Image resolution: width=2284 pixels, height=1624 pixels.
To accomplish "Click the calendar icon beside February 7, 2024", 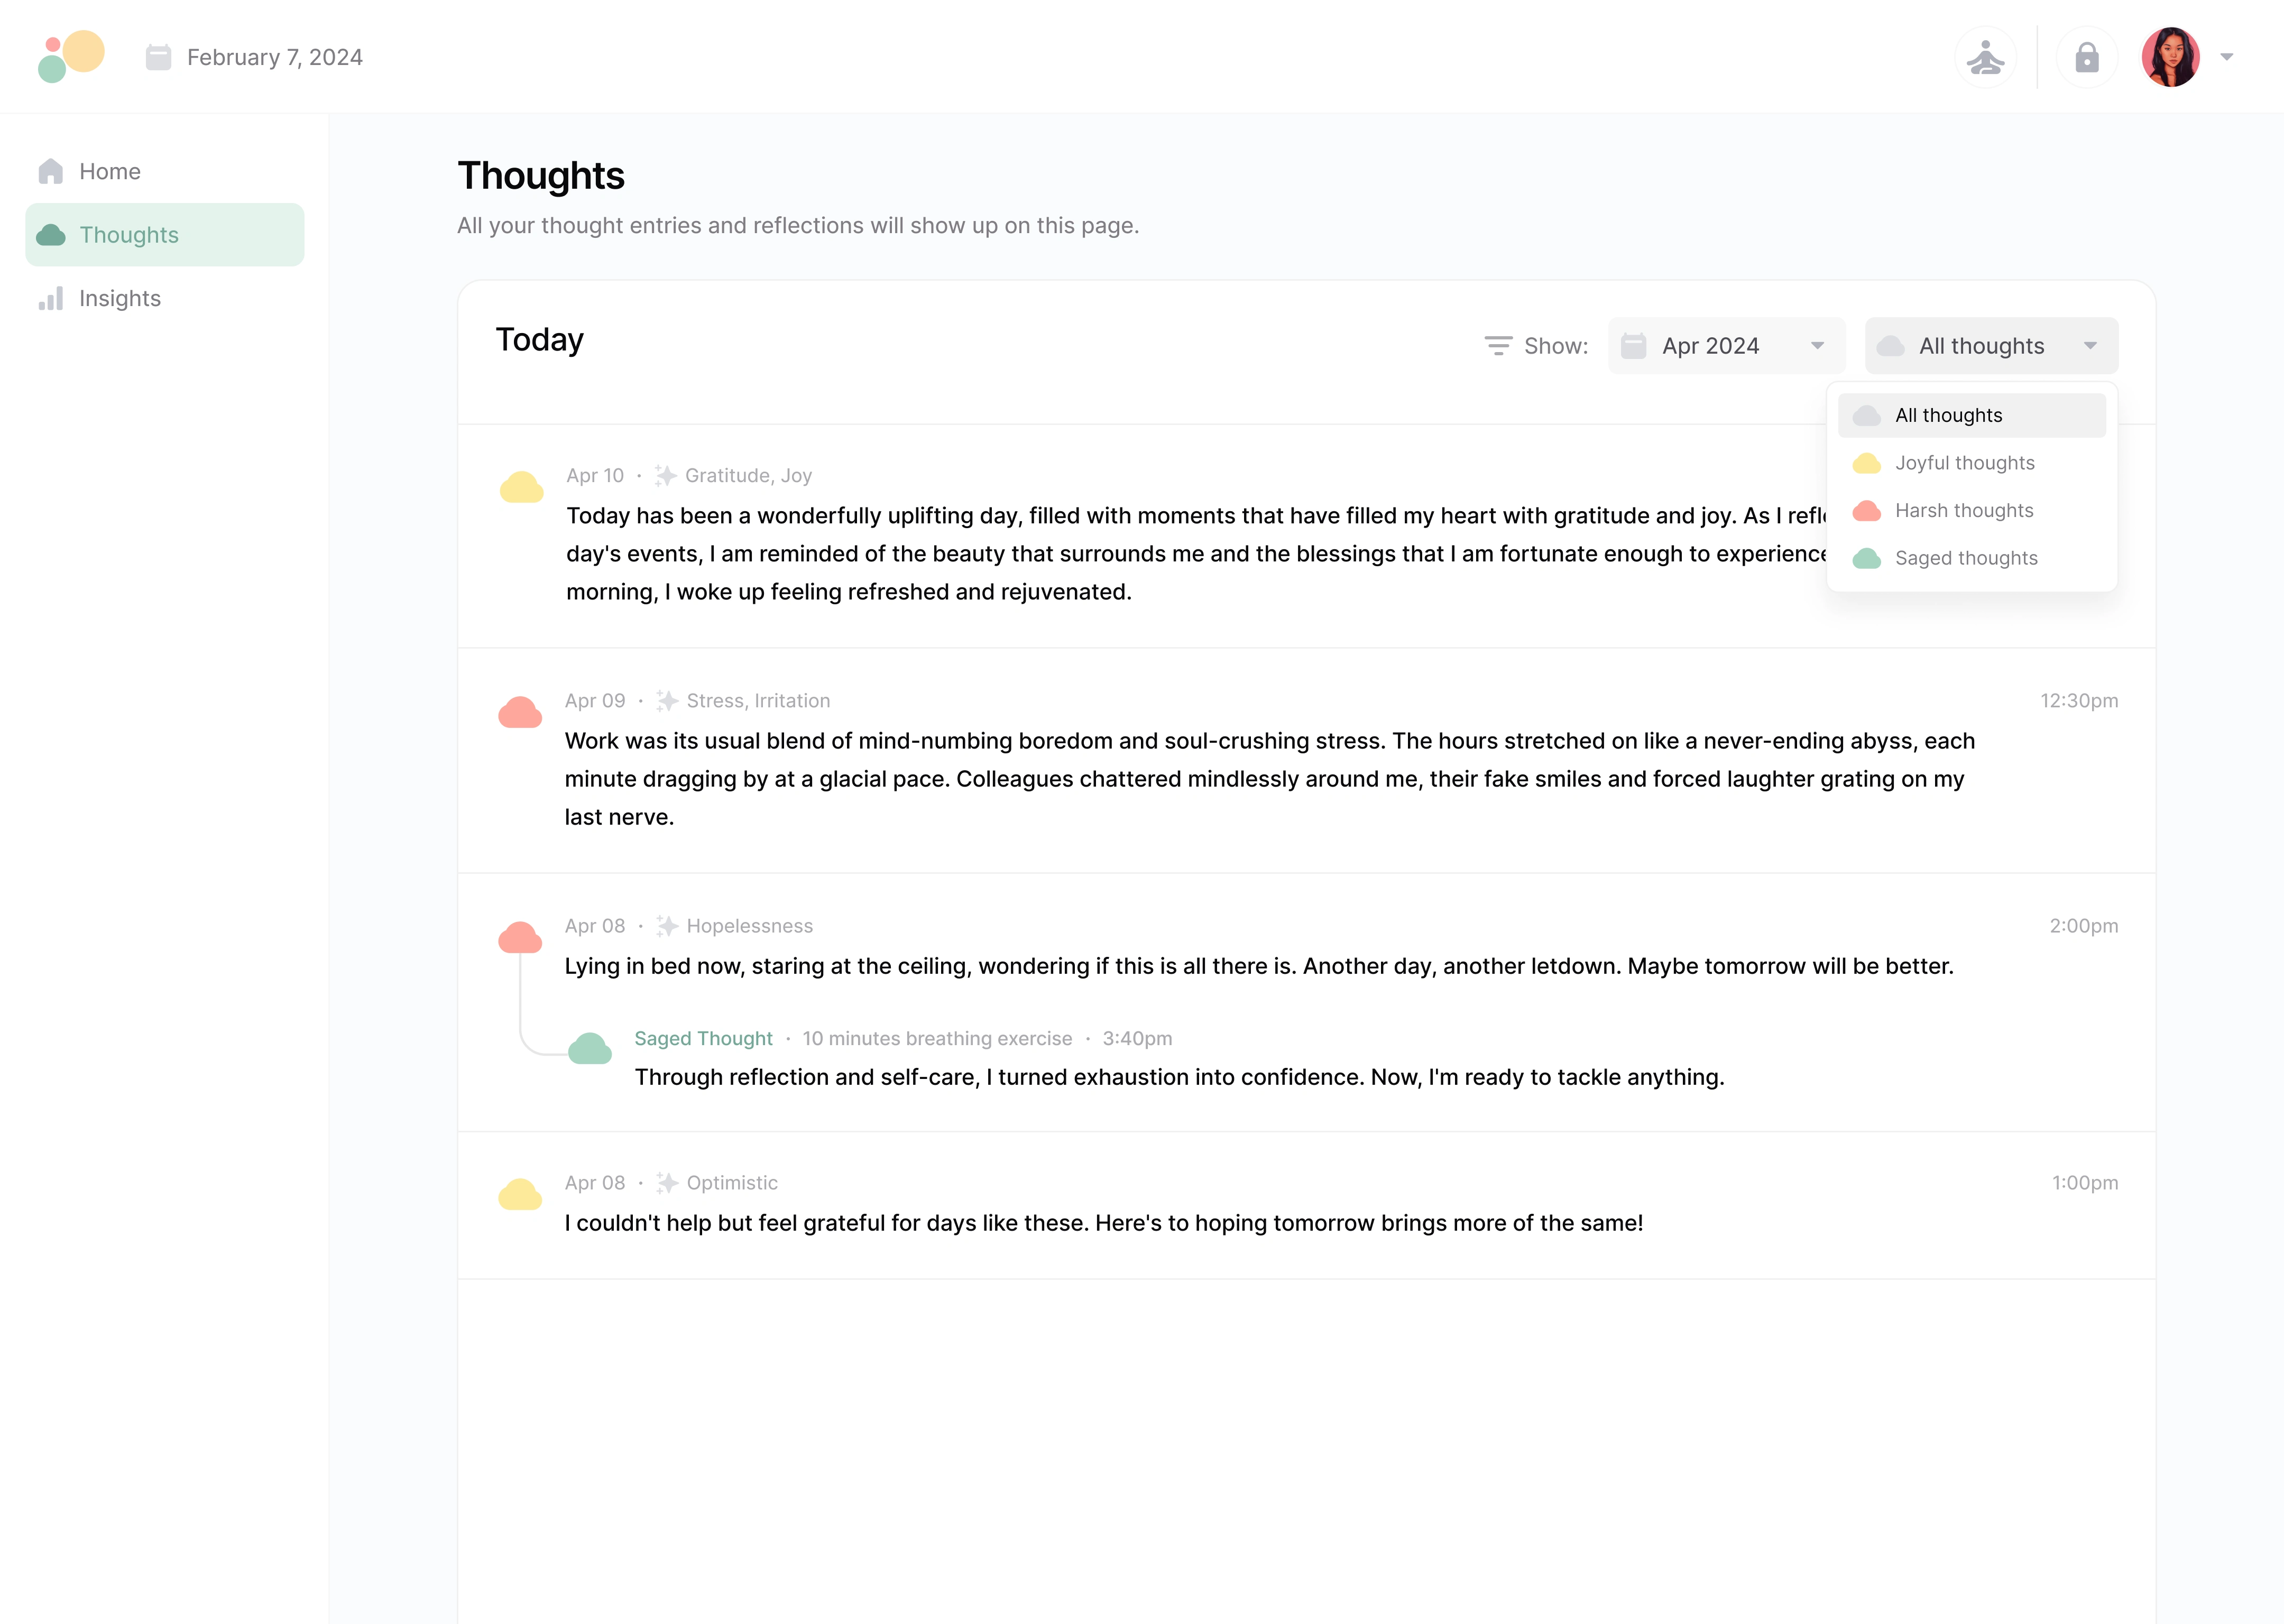I will [159, 57].
